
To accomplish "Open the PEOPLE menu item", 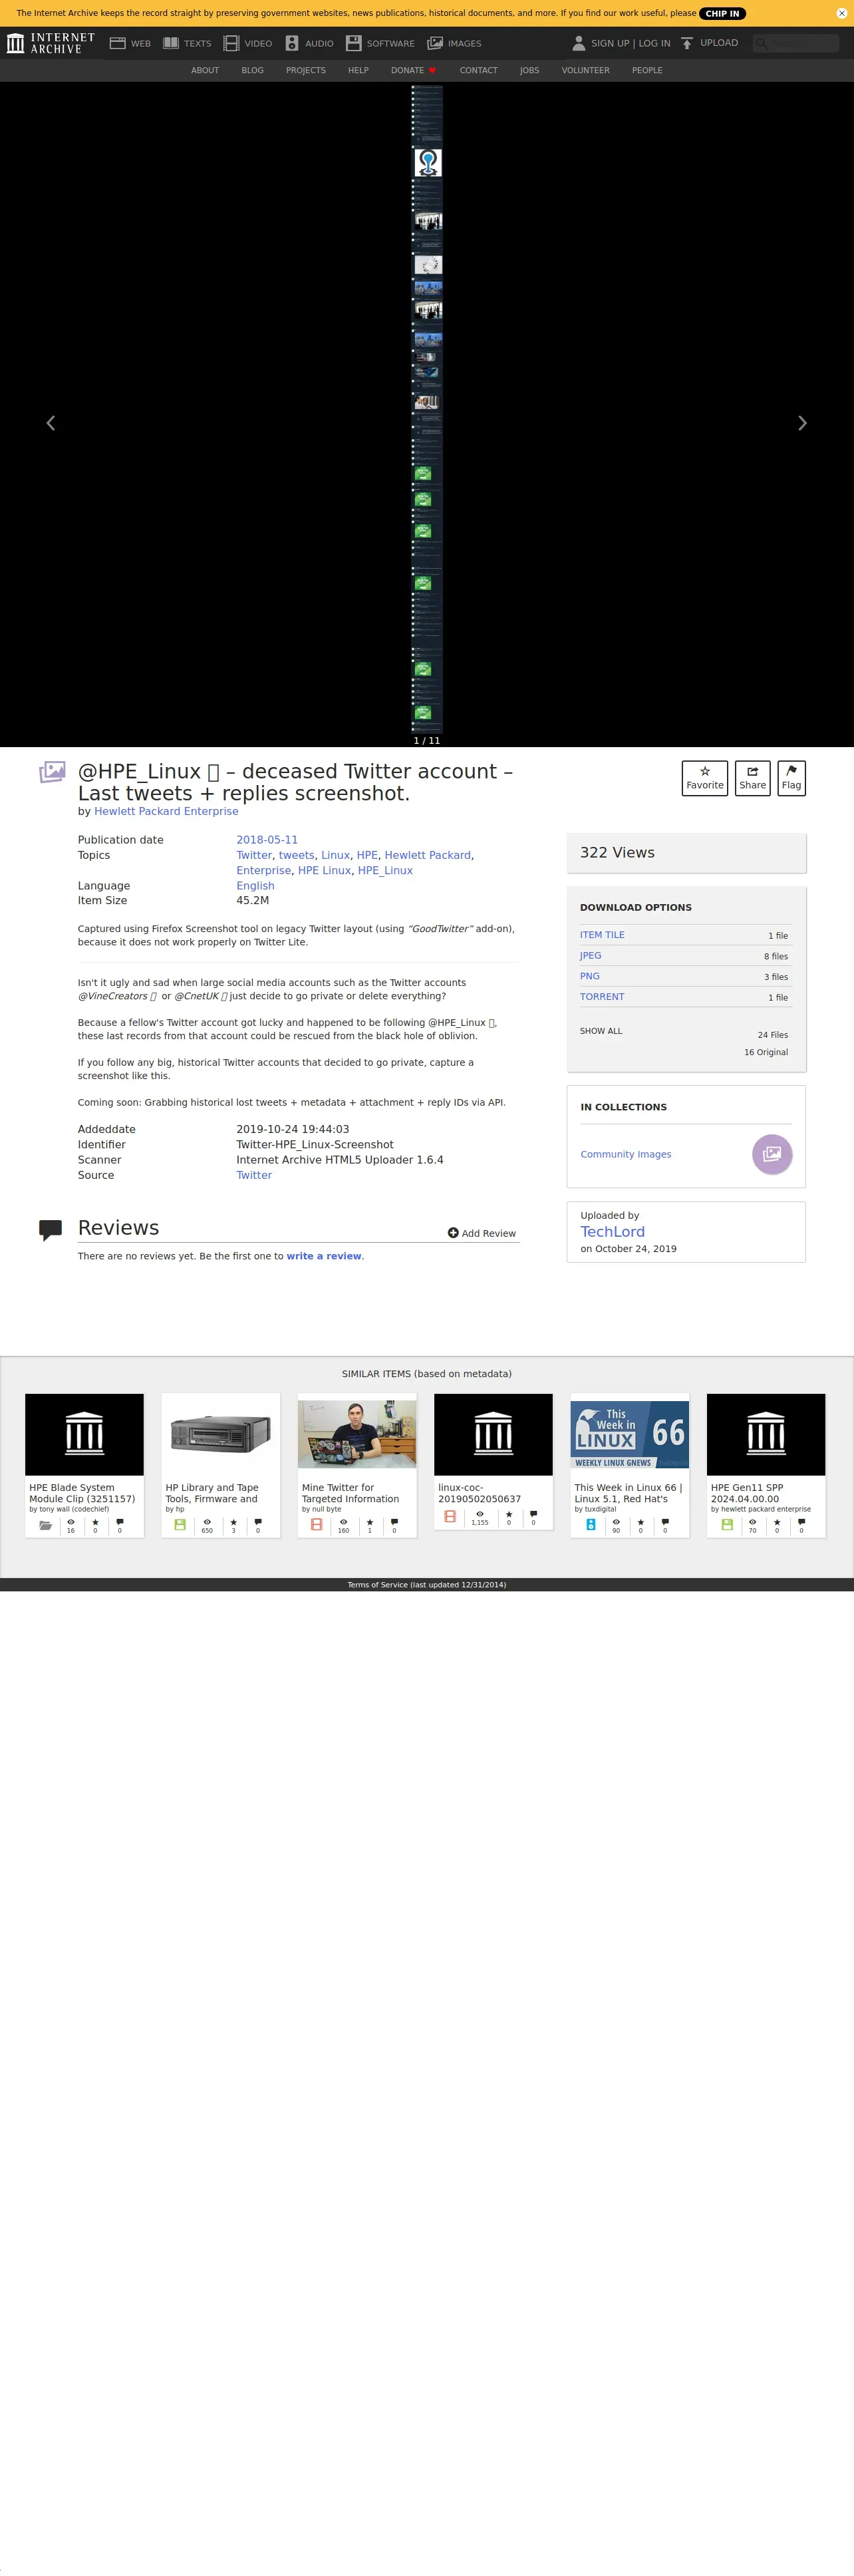I will 647,70.
